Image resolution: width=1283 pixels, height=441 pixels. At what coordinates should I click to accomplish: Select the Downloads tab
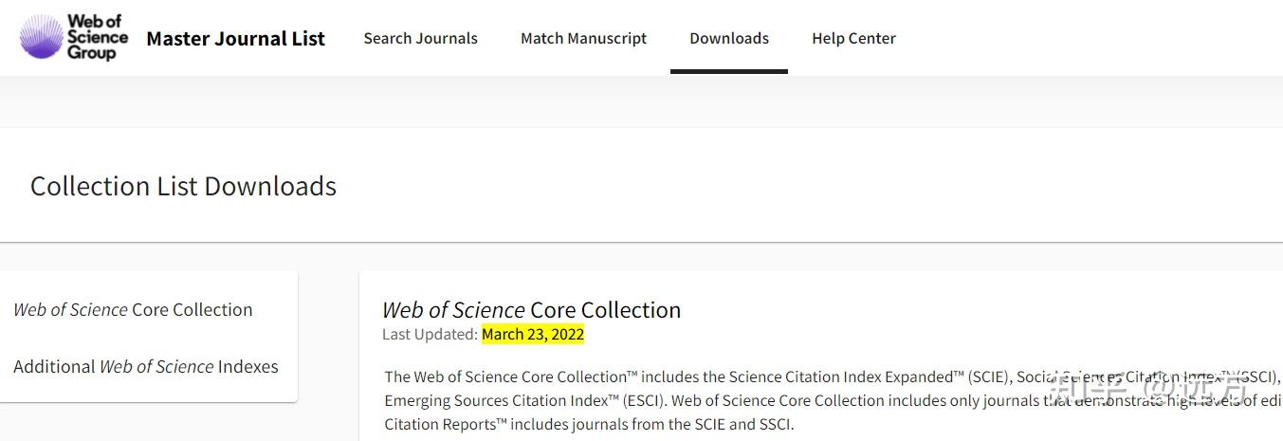tap(728, 39)
